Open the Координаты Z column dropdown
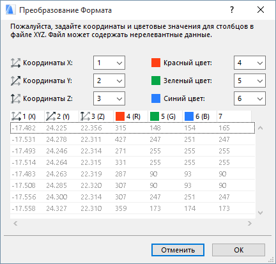The height and width of the screenshot is (264, 276). point(109,98)
